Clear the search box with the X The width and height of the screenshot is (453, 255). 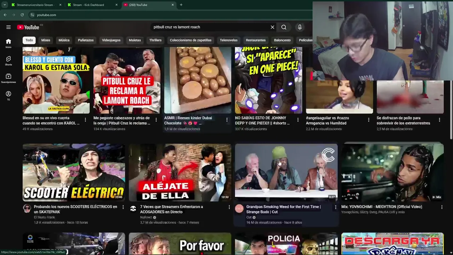[273, 27]
